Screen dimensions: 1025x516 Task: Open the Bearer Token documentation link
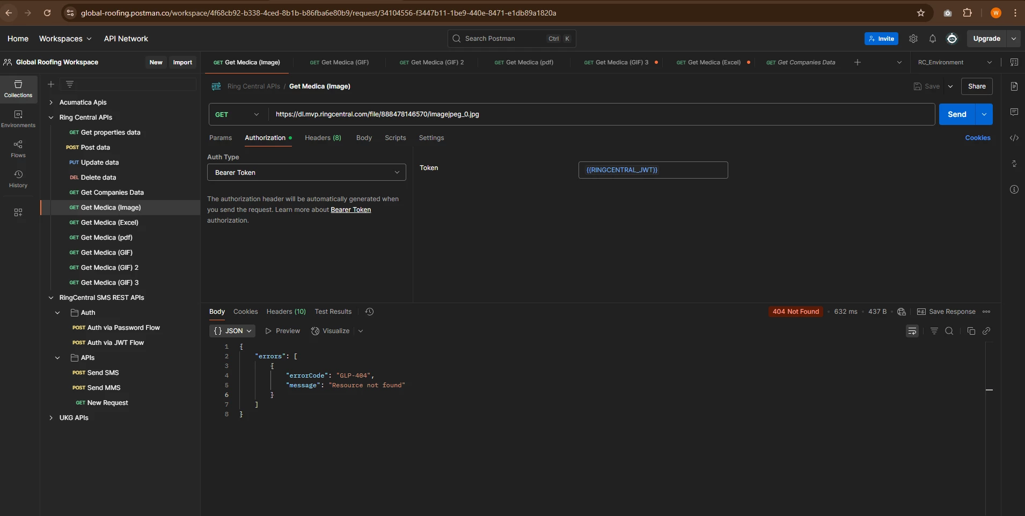click(351, 210)
